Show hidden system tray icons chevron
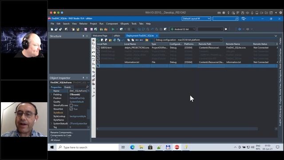 tap(235, 147)
